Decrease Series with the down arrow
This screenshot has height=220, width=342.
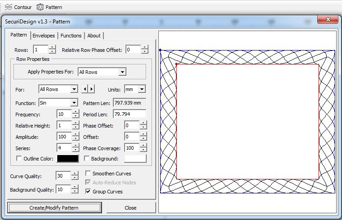(75, 150)
